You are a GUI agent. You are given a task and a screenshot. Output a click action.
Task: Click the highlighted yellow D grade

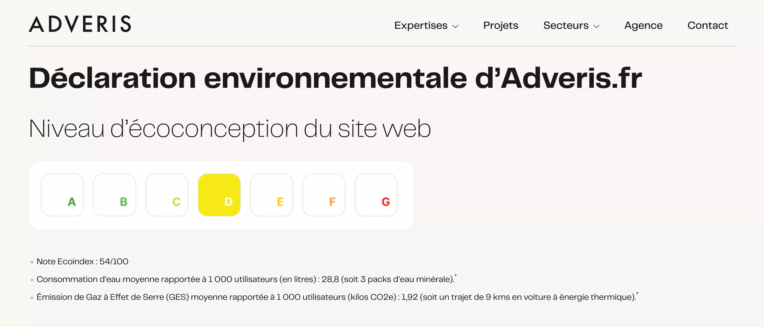(x=219, y=195)
